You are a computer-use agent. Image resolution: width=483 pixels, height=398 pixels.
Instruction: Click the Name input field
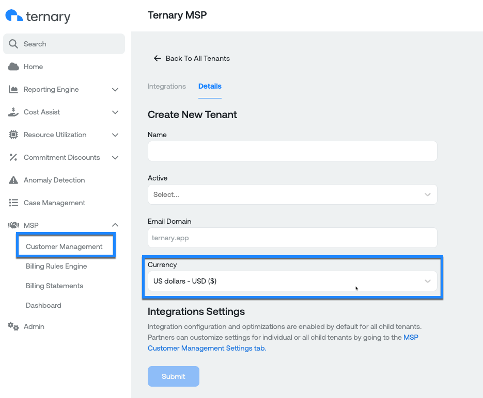(292, 151)
